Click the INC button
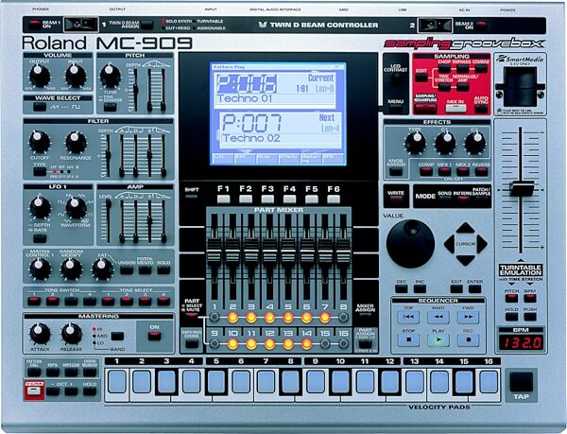The width and height of the screenshot is (567, 434). pyautogui.click(x=420, y=288)
